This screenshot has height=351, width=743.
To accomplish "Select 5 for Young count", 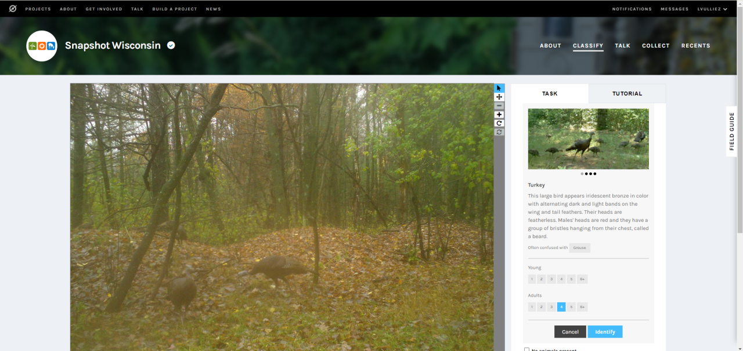I will [571, 279].
